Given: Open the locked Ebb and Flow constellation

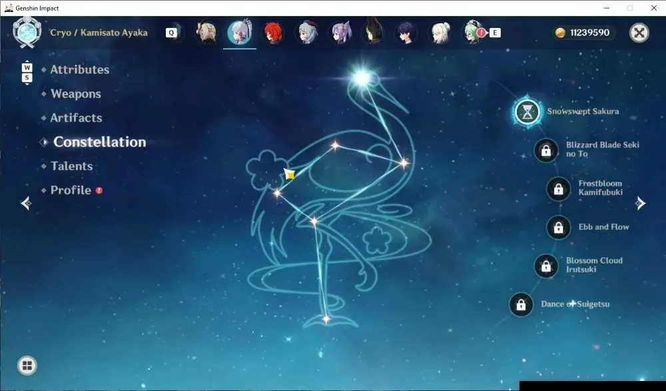Looking at the screenshot, I should tap(559, 227).
